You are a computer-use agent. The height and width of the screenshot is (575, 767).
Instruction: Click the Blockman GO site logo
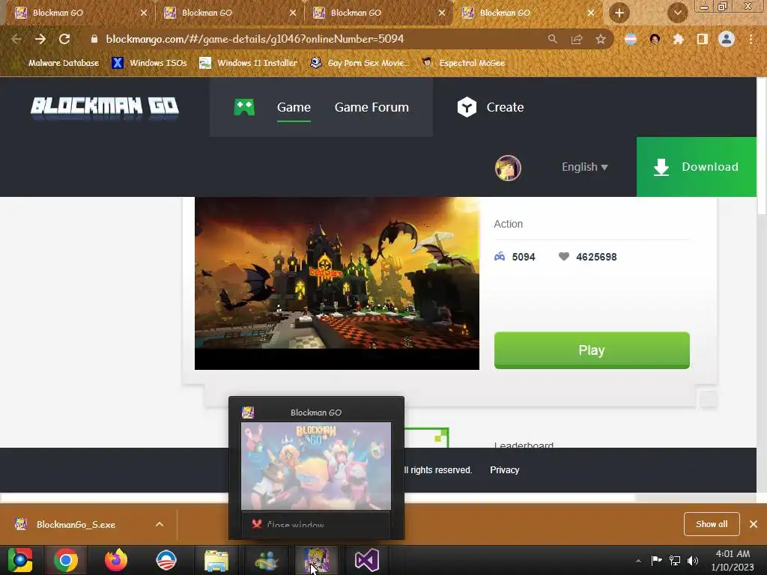(x=105, y=106)
